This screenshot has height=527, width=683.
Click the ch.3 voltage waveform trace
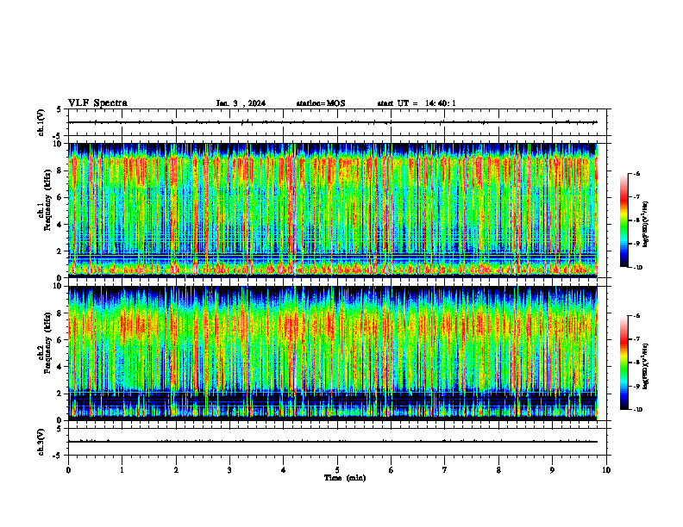pyautogui.click(x=333, y=442)
